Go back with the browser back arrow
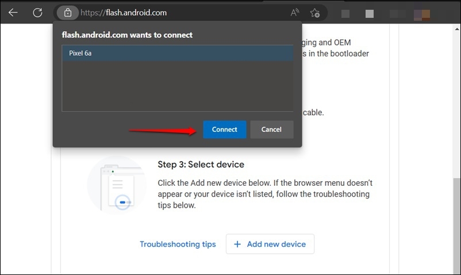 pos(13,13)
